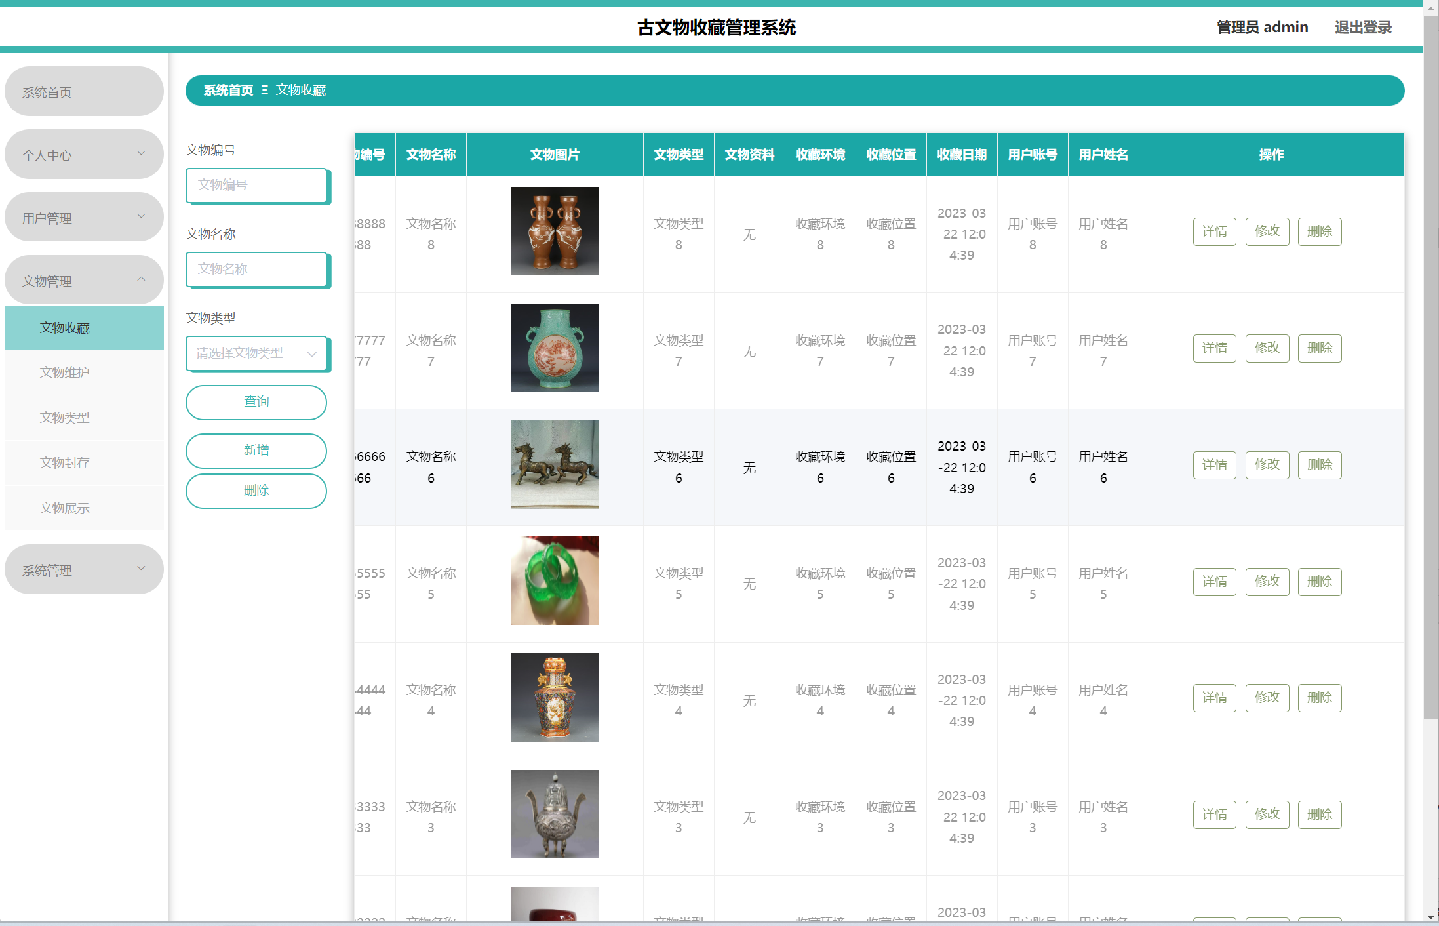Click 修改 for 文物名称6 row
The image size is (1439, 926).
[1267, 465]
